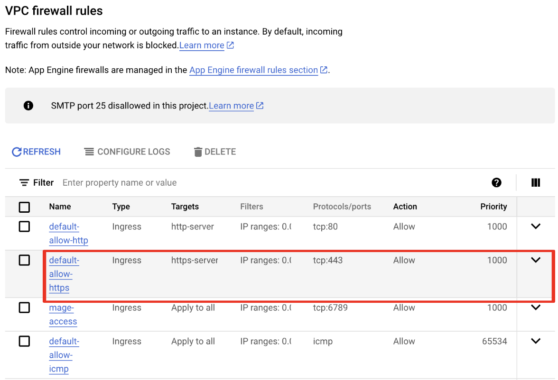
Task: Select the mage-access rule checkbox
Action: pyautogui.click(x=24, y=308)
